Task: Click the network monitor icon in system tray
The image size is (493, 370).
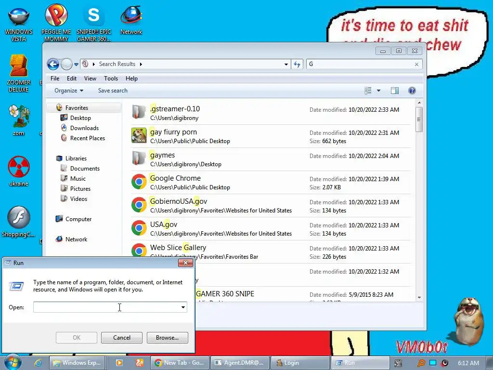Action: (x=433, y=363)
